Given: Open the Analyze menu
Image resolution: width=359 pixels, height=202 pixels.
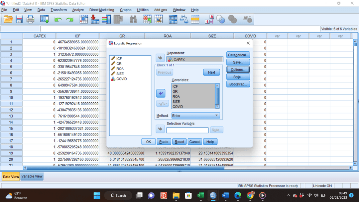Looking at the screenshot, I should pos(78,10).
